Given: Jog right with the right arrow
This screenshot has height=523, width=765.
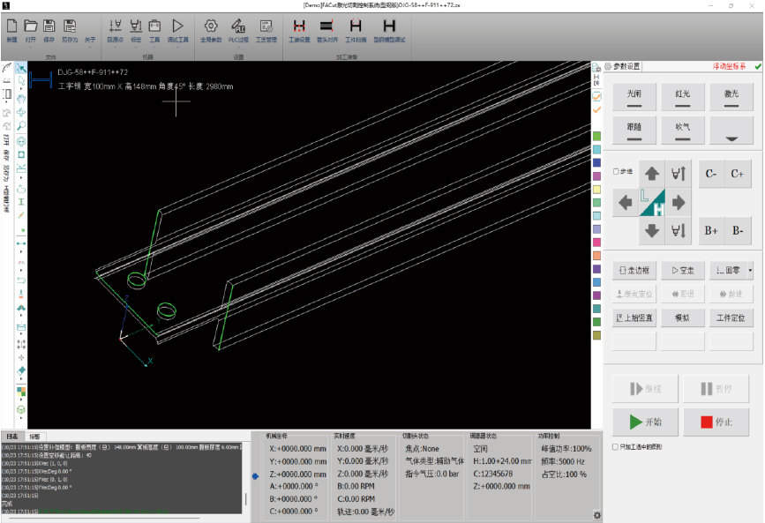Looking at the screenshot, I should 679,202.
